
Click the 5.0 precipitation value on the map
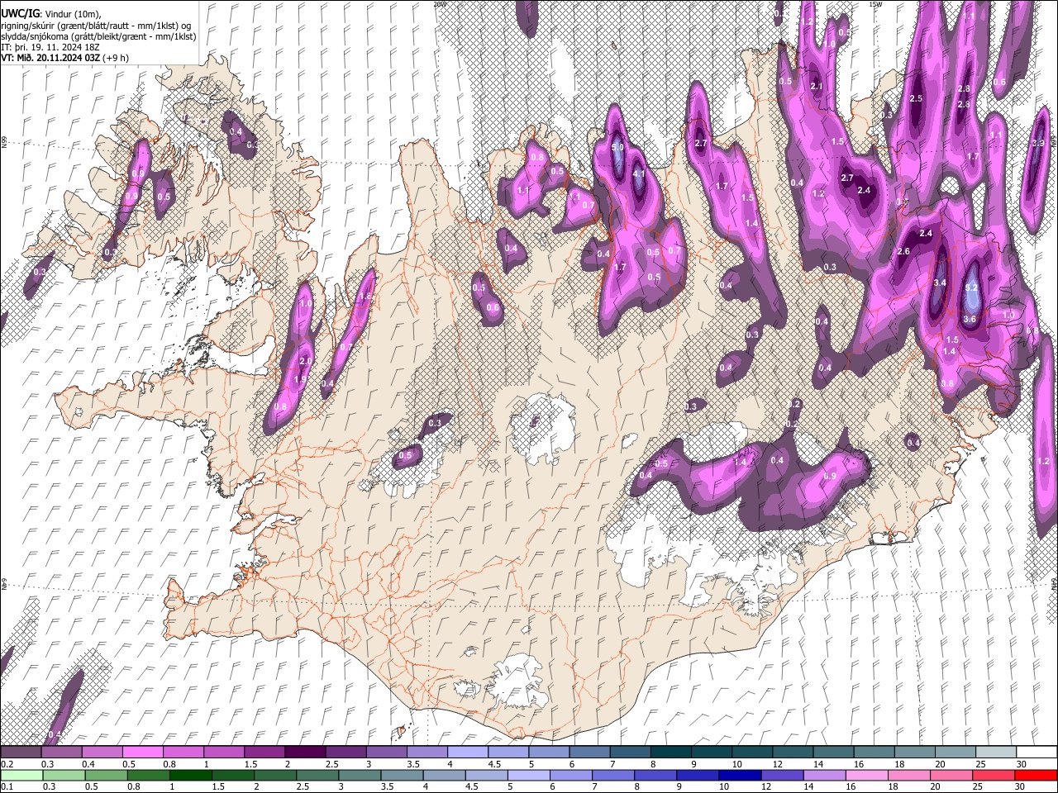[x=617, y=147]
